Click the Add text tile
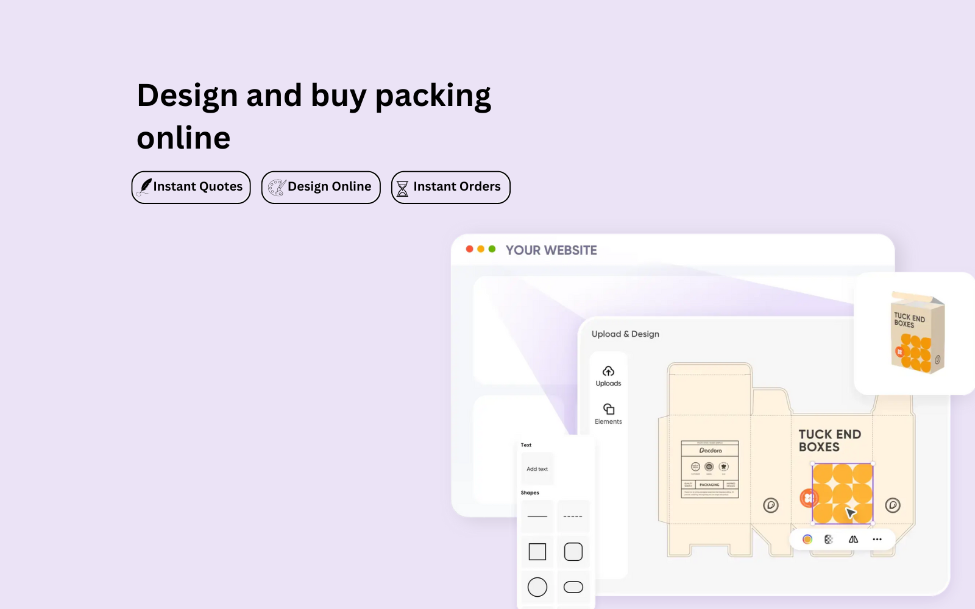The image size is (975, 609). (537, 469)
